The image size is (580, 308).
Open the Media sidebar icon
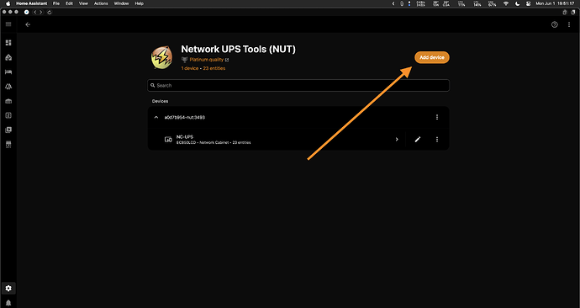click(x=8, y=130)
